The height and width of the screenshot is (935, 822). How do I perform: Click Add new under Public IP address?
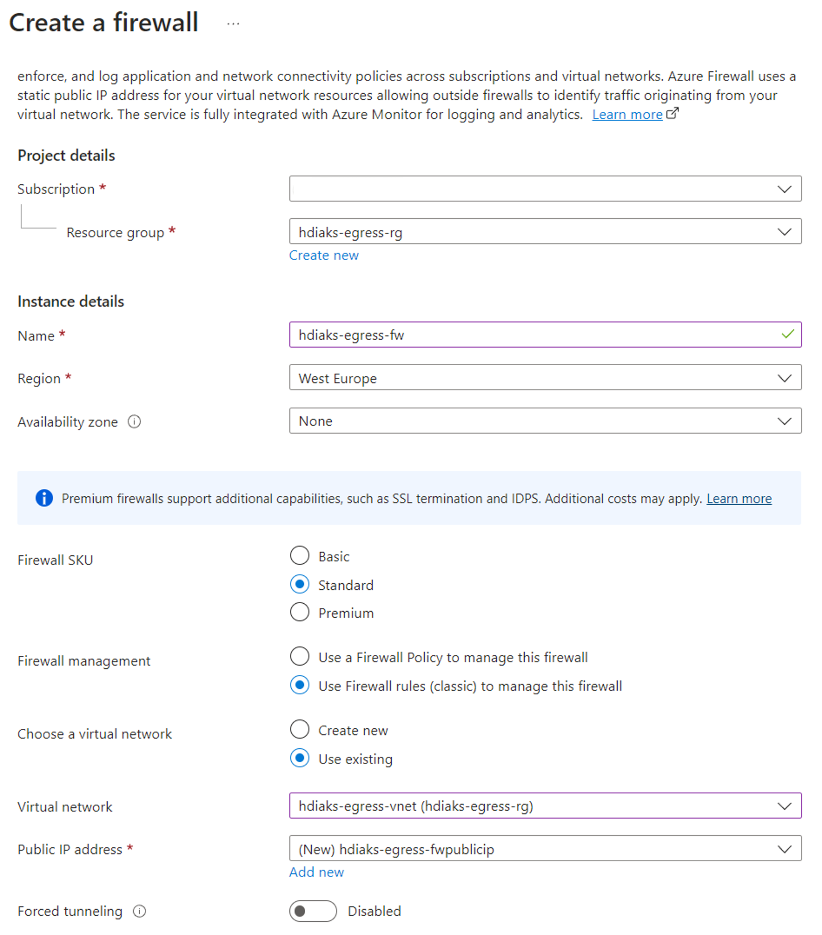point(317,872)
